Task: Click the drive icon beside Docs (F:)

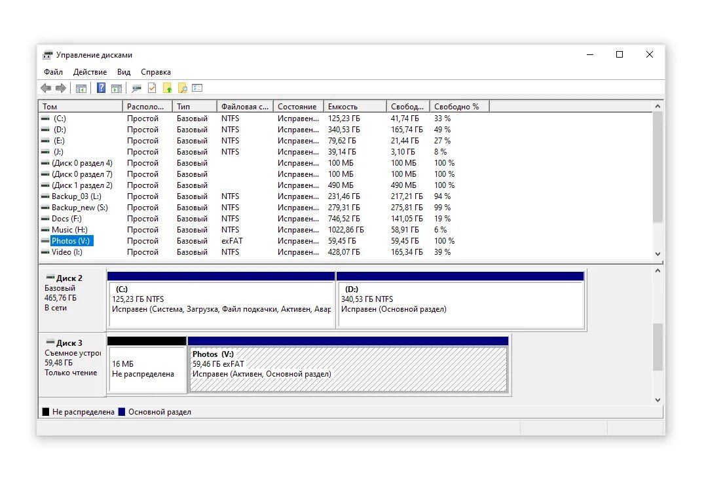Action: point(45,219)
